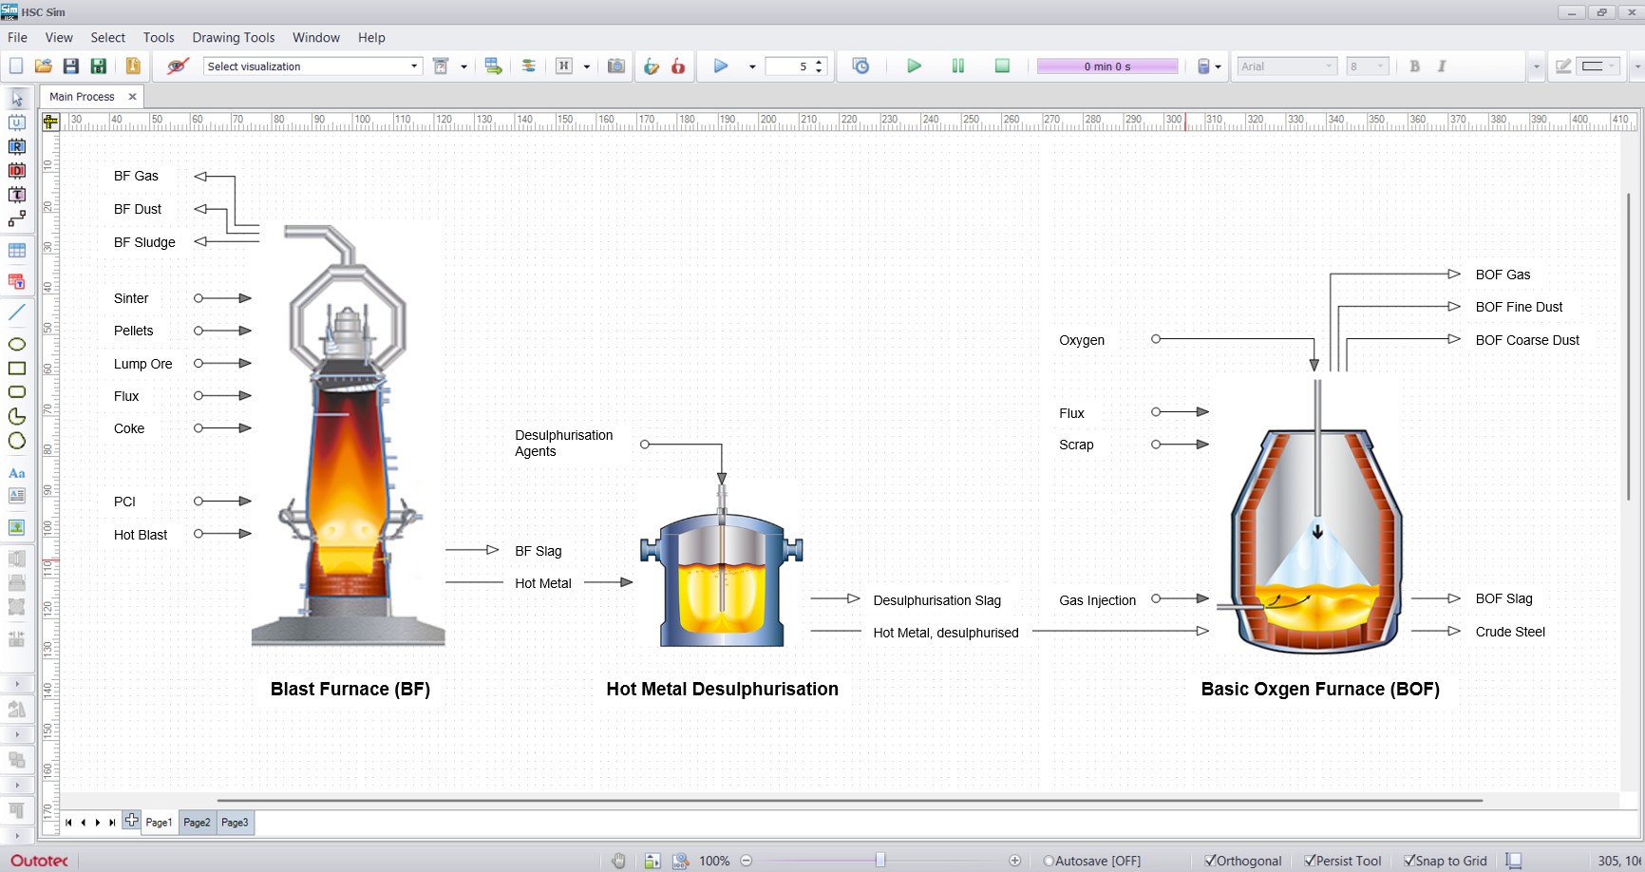Image resolution: width=1645 pixels, height=872 pixels.
Task: Choose the stream connector tool
Action: (16, 219)
